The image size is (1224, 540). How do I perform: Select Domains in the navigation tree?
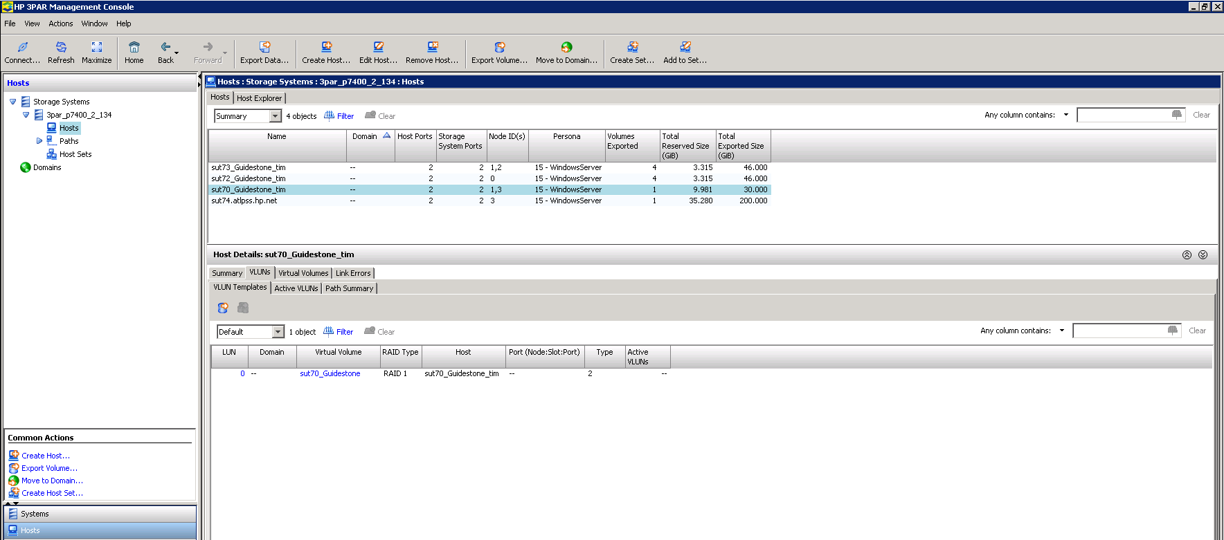tap(47, 167)
